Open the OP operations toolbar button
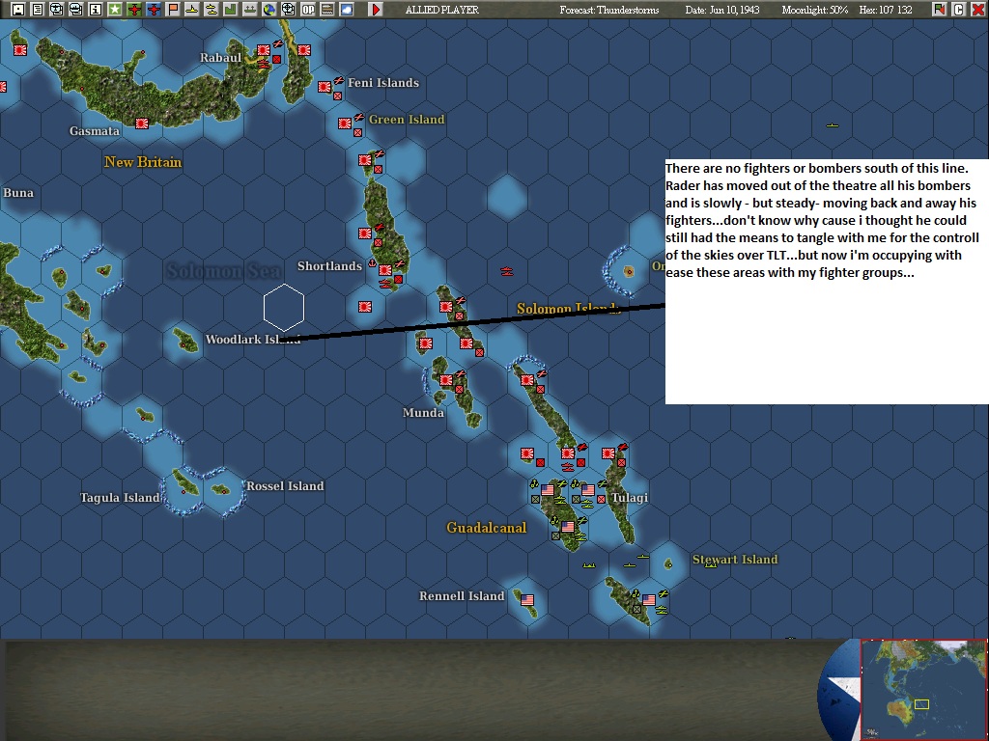This screenshot has width=989, height=741. coord(308,10)
